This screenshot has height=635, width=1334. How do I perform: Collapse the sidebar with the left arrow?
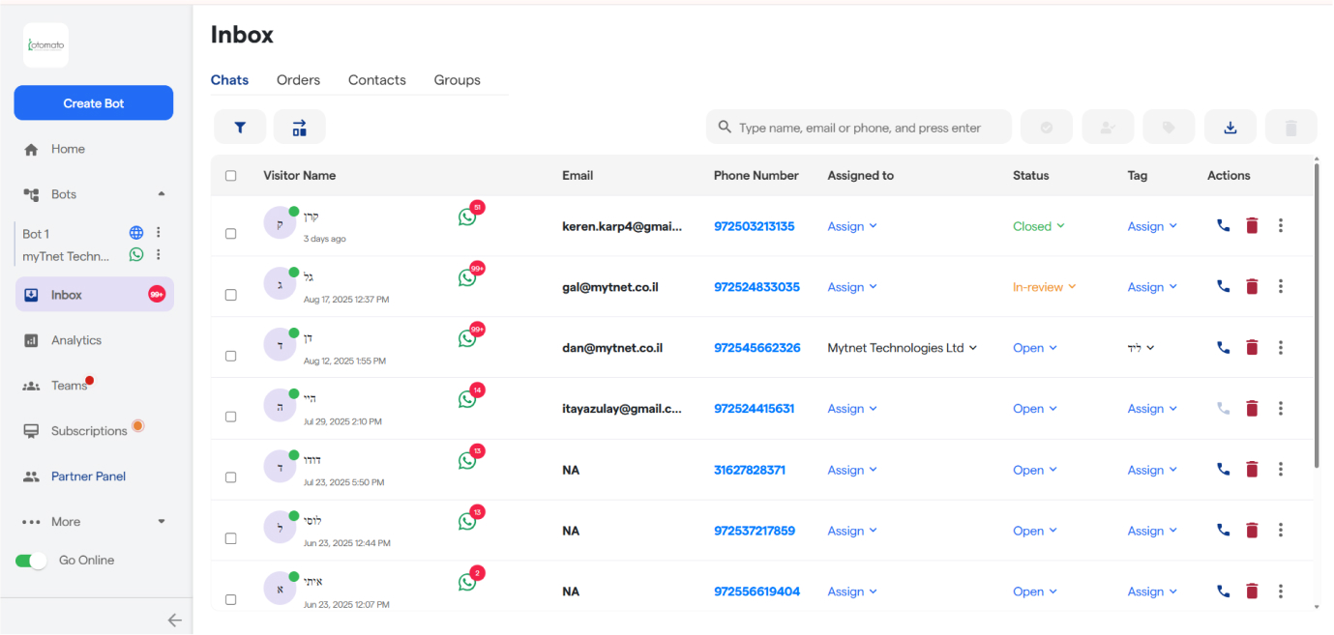click(x=174, y=621)
